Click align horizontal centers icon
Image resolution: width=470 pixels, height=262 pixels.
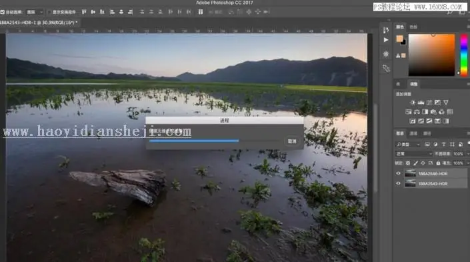(121, 12)
